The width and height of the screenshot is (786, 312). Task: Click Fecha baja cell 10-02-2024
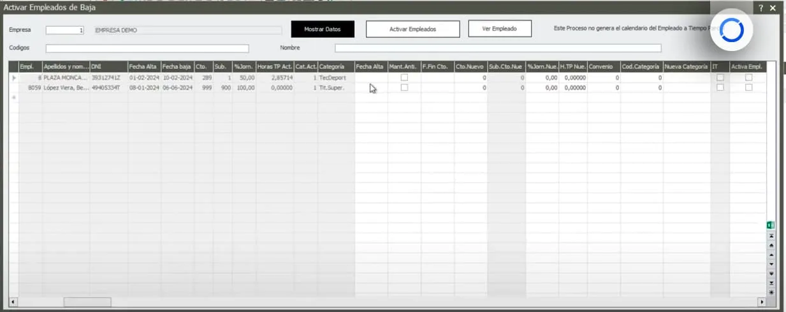pyautogui.click(x=177, y=77)
